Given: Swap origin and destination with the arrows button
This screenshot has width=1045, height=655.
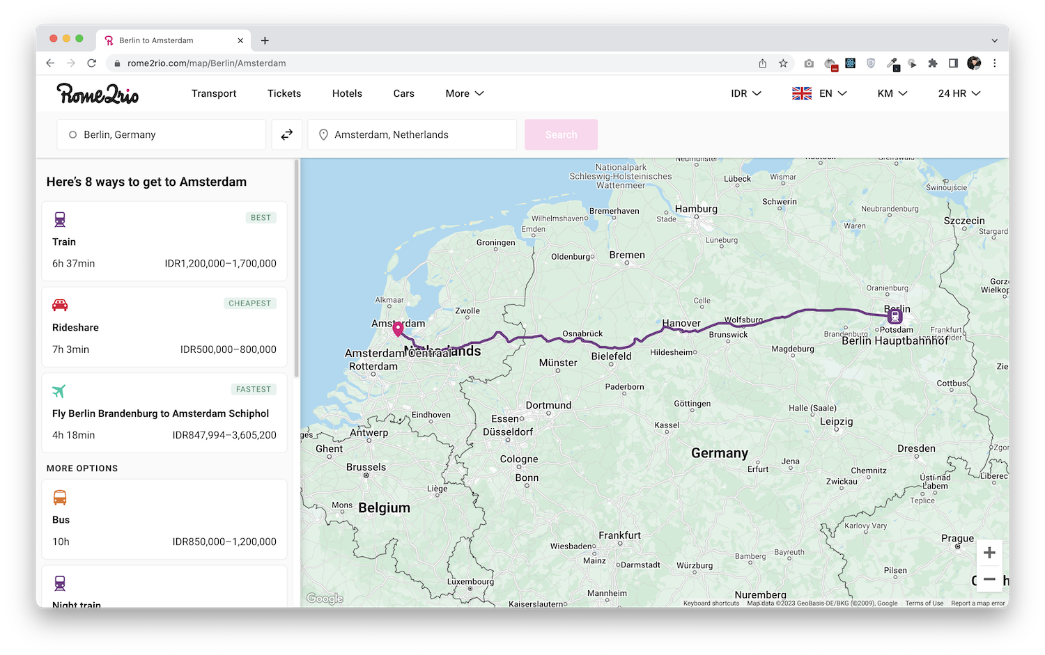Looking at the screenshot, I should point(287,135).
